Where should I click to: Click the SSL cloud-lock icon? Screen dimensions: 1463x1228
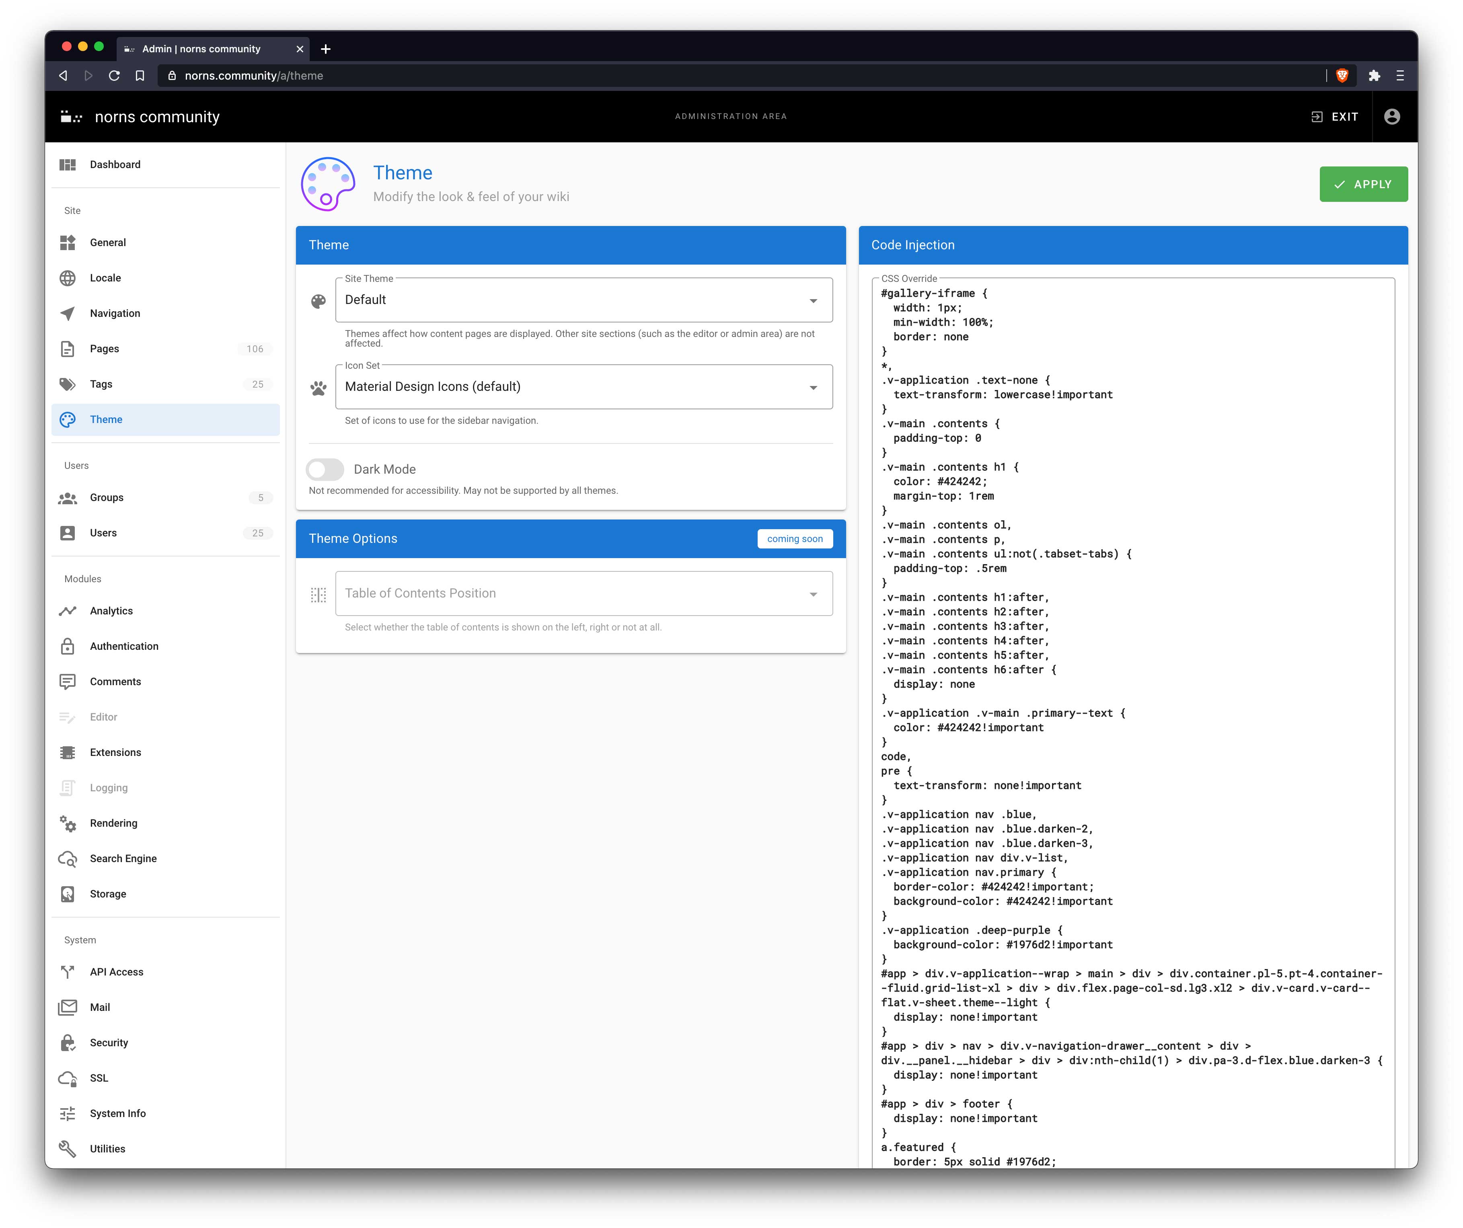coord(68,1078)
